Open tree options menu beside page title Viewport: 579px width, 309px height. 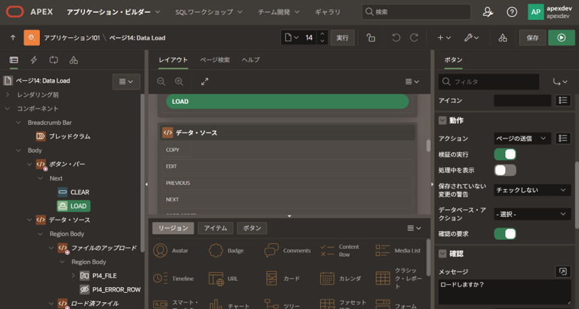pyautogui.click(x=126, y=82)
